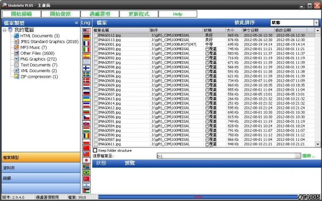
Task: Select the Spanish flag language
Action: point(86,56)
